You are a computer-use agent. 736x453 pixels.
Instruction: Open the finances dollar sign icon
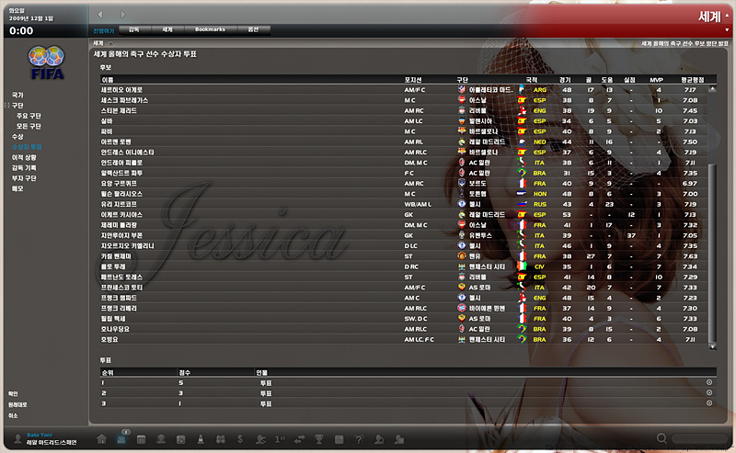click(x=240, y=439)
